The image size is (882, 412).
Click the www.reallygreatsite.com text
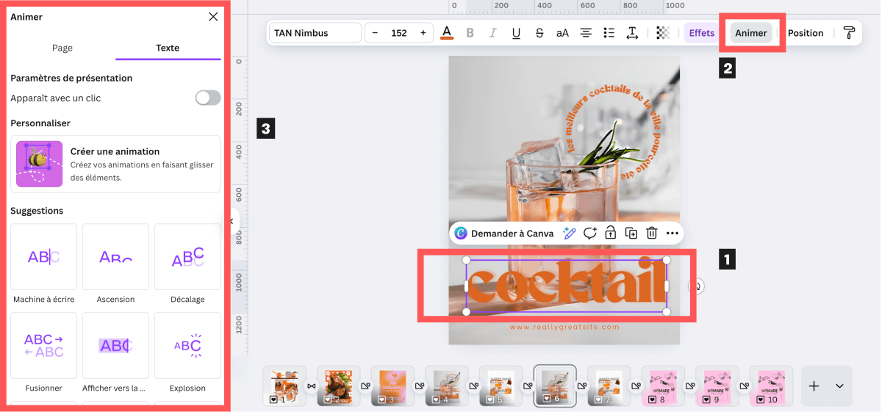(x=564, y=327)
